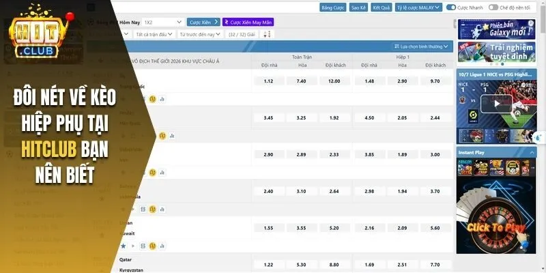
Task: Click the gold coin icon in Kuwait row
Action: [153, 246]
